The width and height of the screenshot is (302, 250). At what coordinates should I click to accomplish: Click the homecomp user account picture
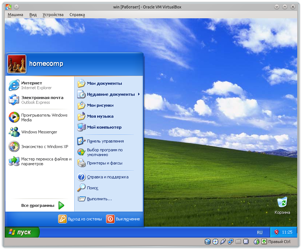[17, 64]
